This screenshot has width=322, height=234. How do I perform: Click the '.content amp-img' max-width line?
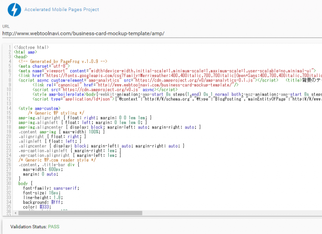61,132
